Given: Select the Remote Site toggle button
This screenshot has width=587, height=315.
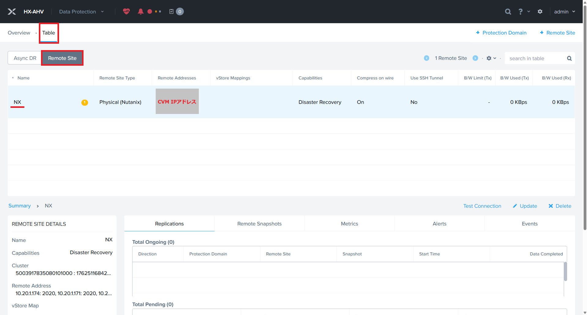Looking at the screenshot, I should 62,58.
